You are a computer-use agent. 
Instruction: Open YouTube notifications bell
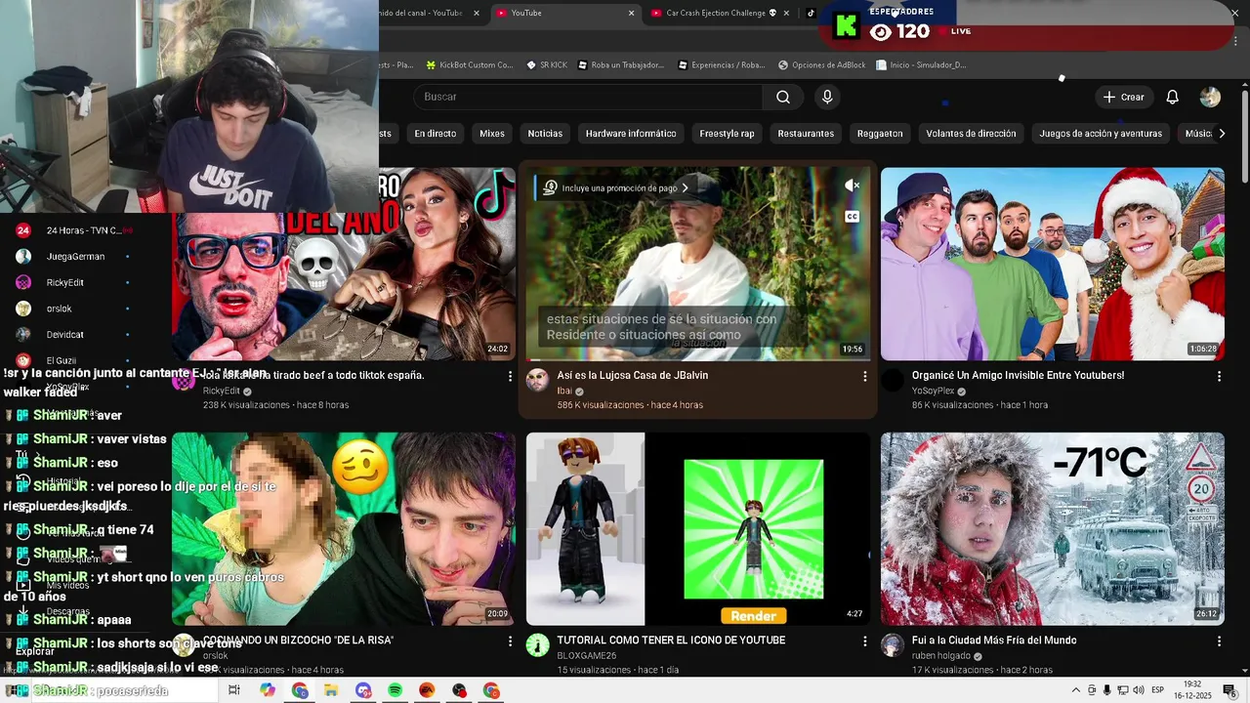[1173, 97]
